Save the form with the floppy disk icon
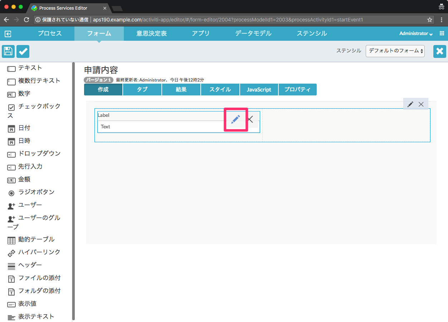 8,51
